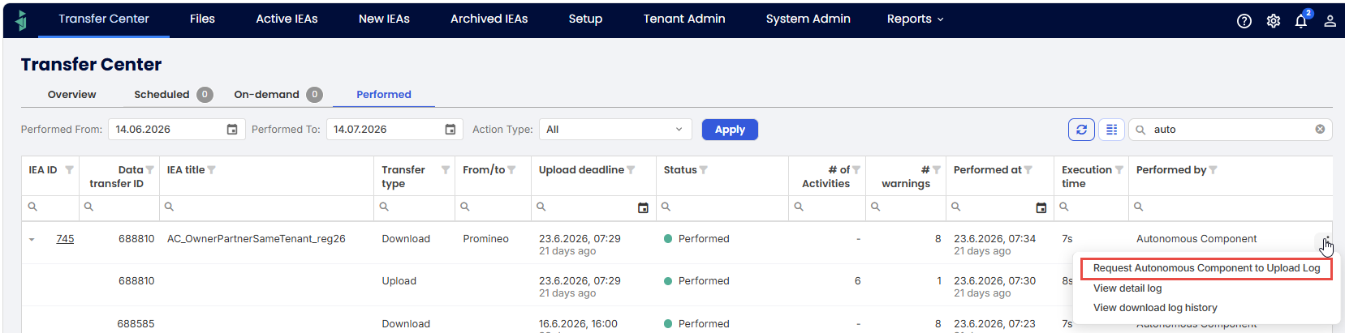Select Request Autonomous Component to Upload Log
Image resolution: width=1345 pixels, height=333 pixels.
tap(1206, 268)
